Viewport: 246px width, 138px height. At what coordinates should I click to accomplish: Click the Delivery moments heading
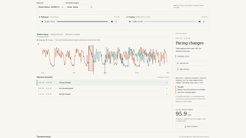coord(45,77)
